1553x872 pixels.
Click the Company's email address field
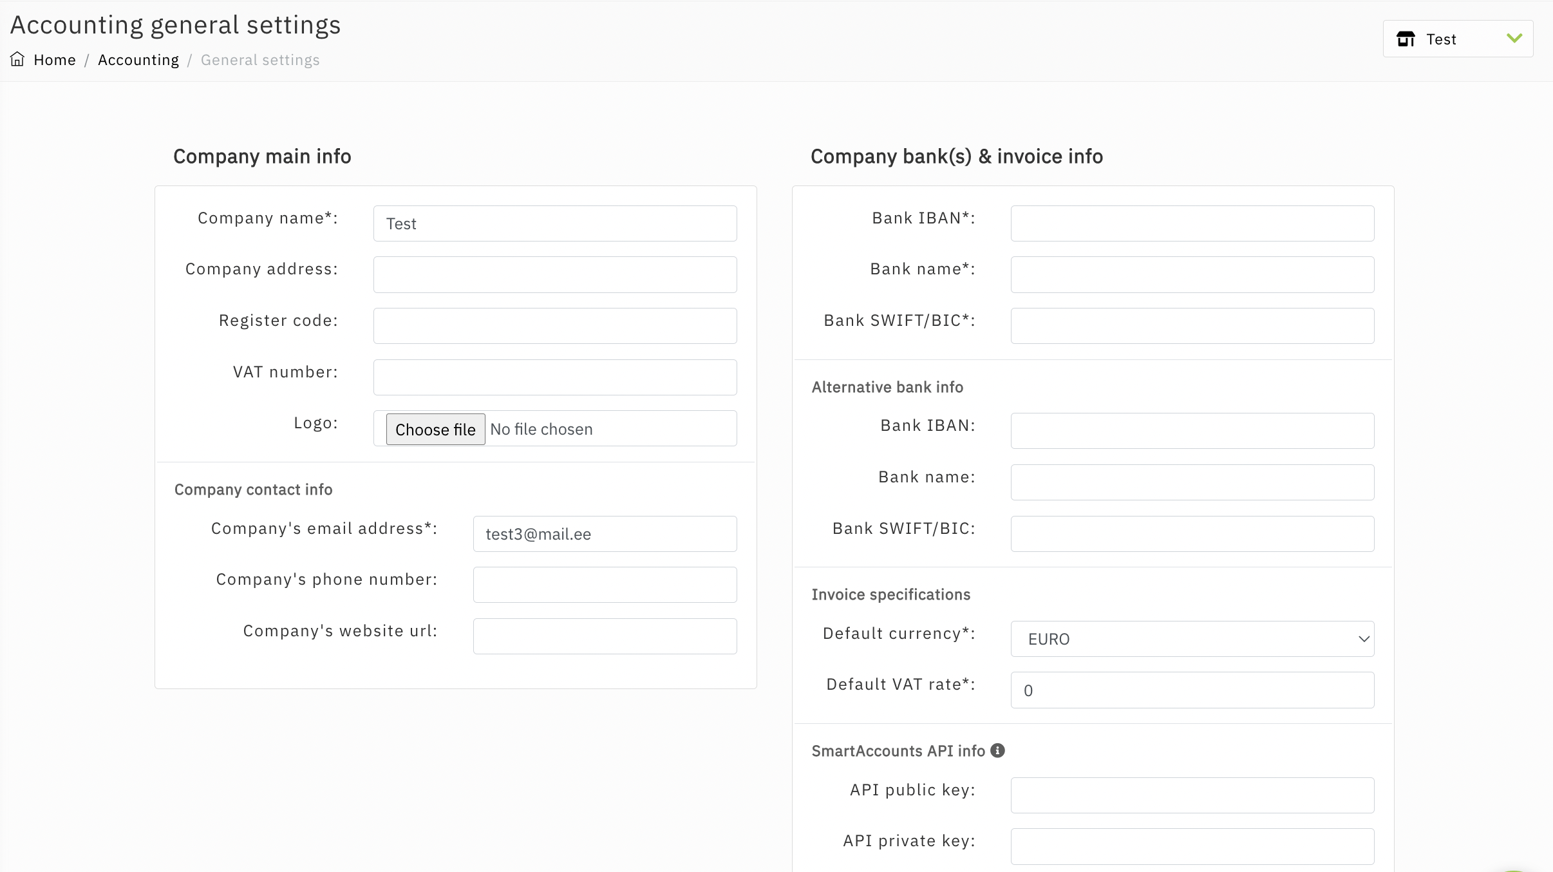[605, 534]
